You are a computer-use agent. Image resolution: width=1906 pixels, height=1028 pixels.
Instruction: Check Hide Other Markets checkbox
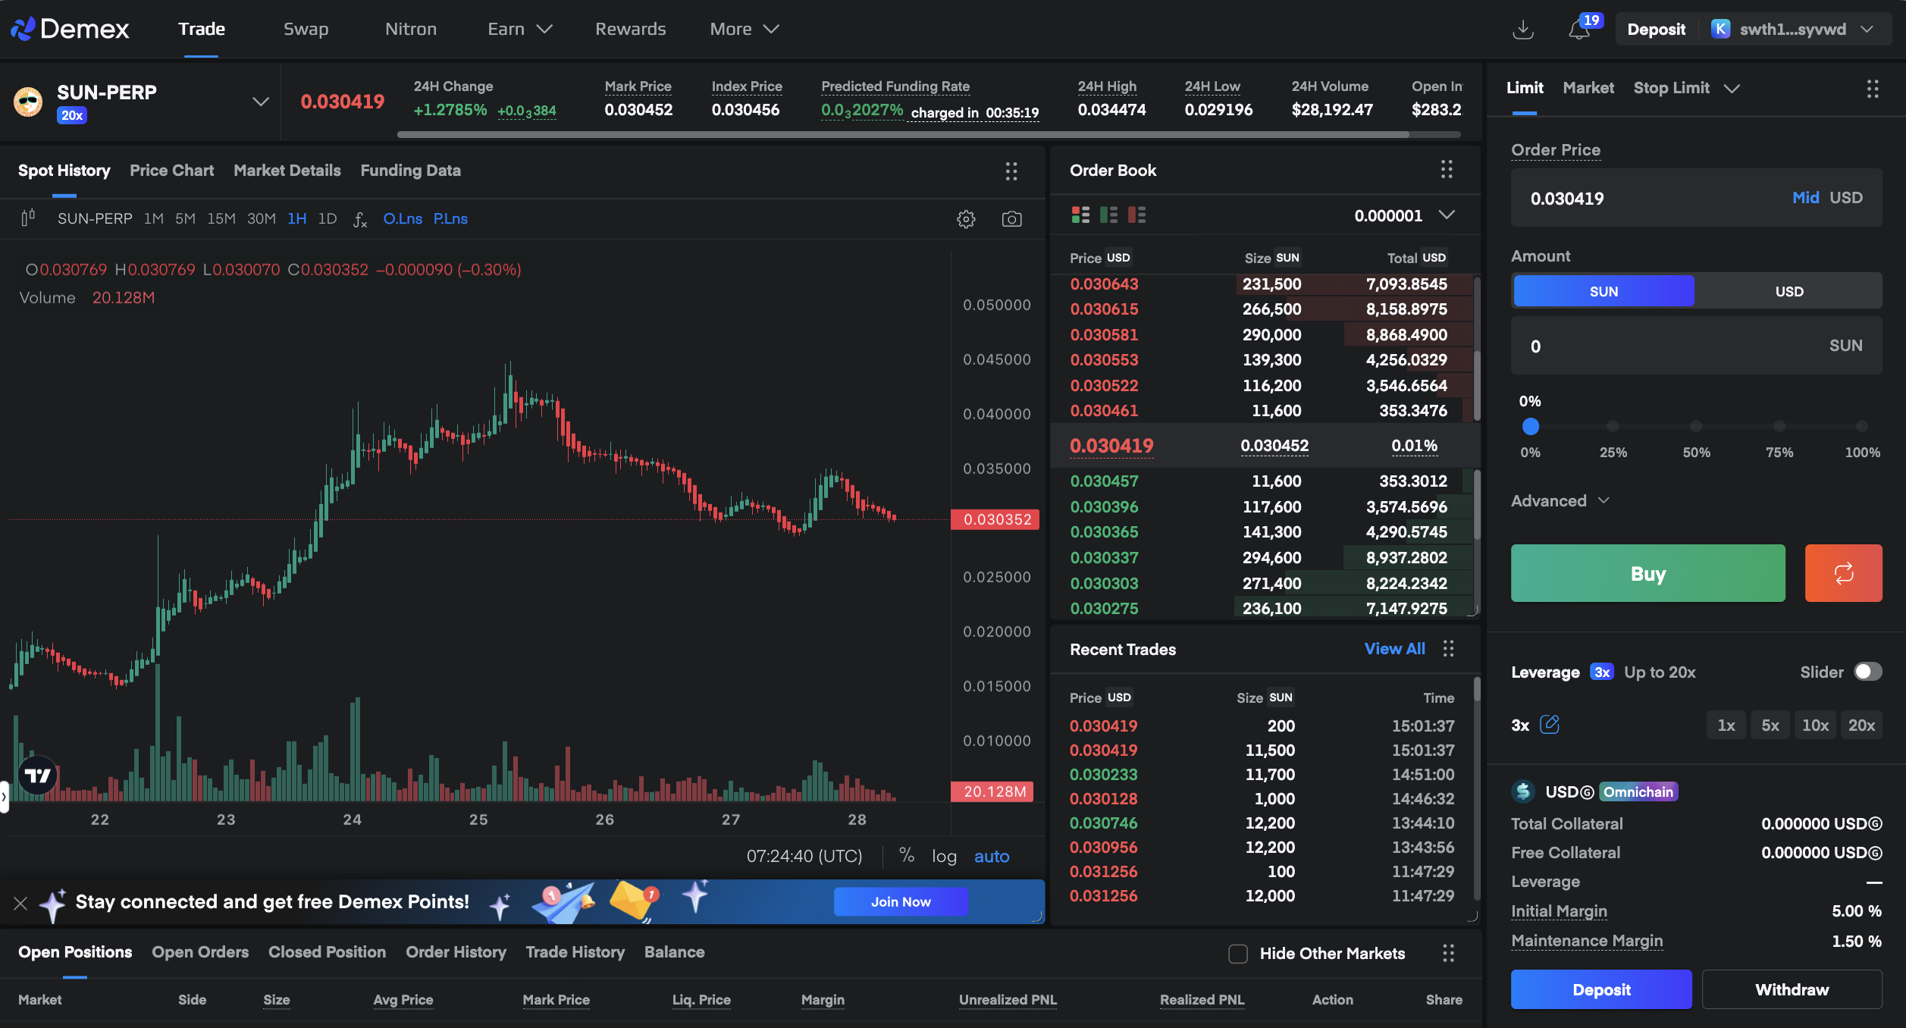click(x=1237, y=954)
